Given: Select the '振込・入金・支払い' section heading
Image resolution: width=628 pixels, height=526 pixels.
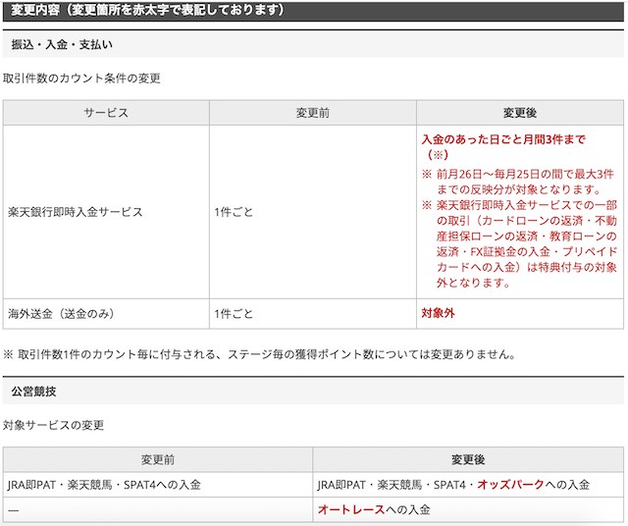Looking at the screenshot, I should tap(62, 44).
